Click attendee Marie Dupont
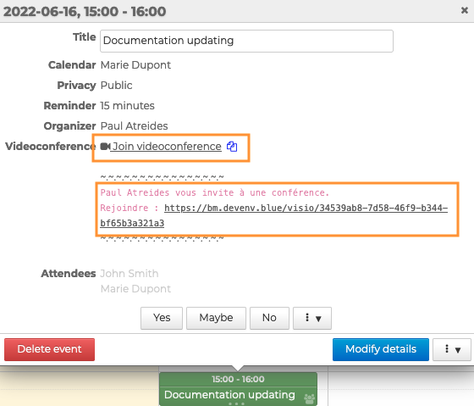The image size is (474, 406). pos(135,289)
